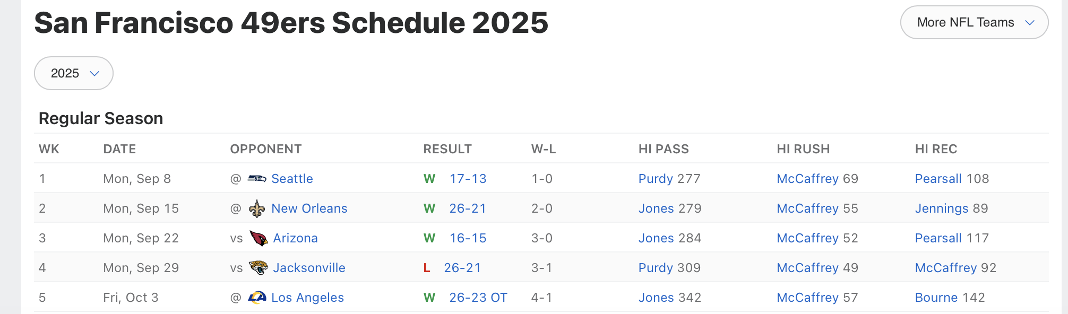Click the Arizona Cardinals logo icon
The height and width of the screenshot is (314, 1068).
pos(259,238)
